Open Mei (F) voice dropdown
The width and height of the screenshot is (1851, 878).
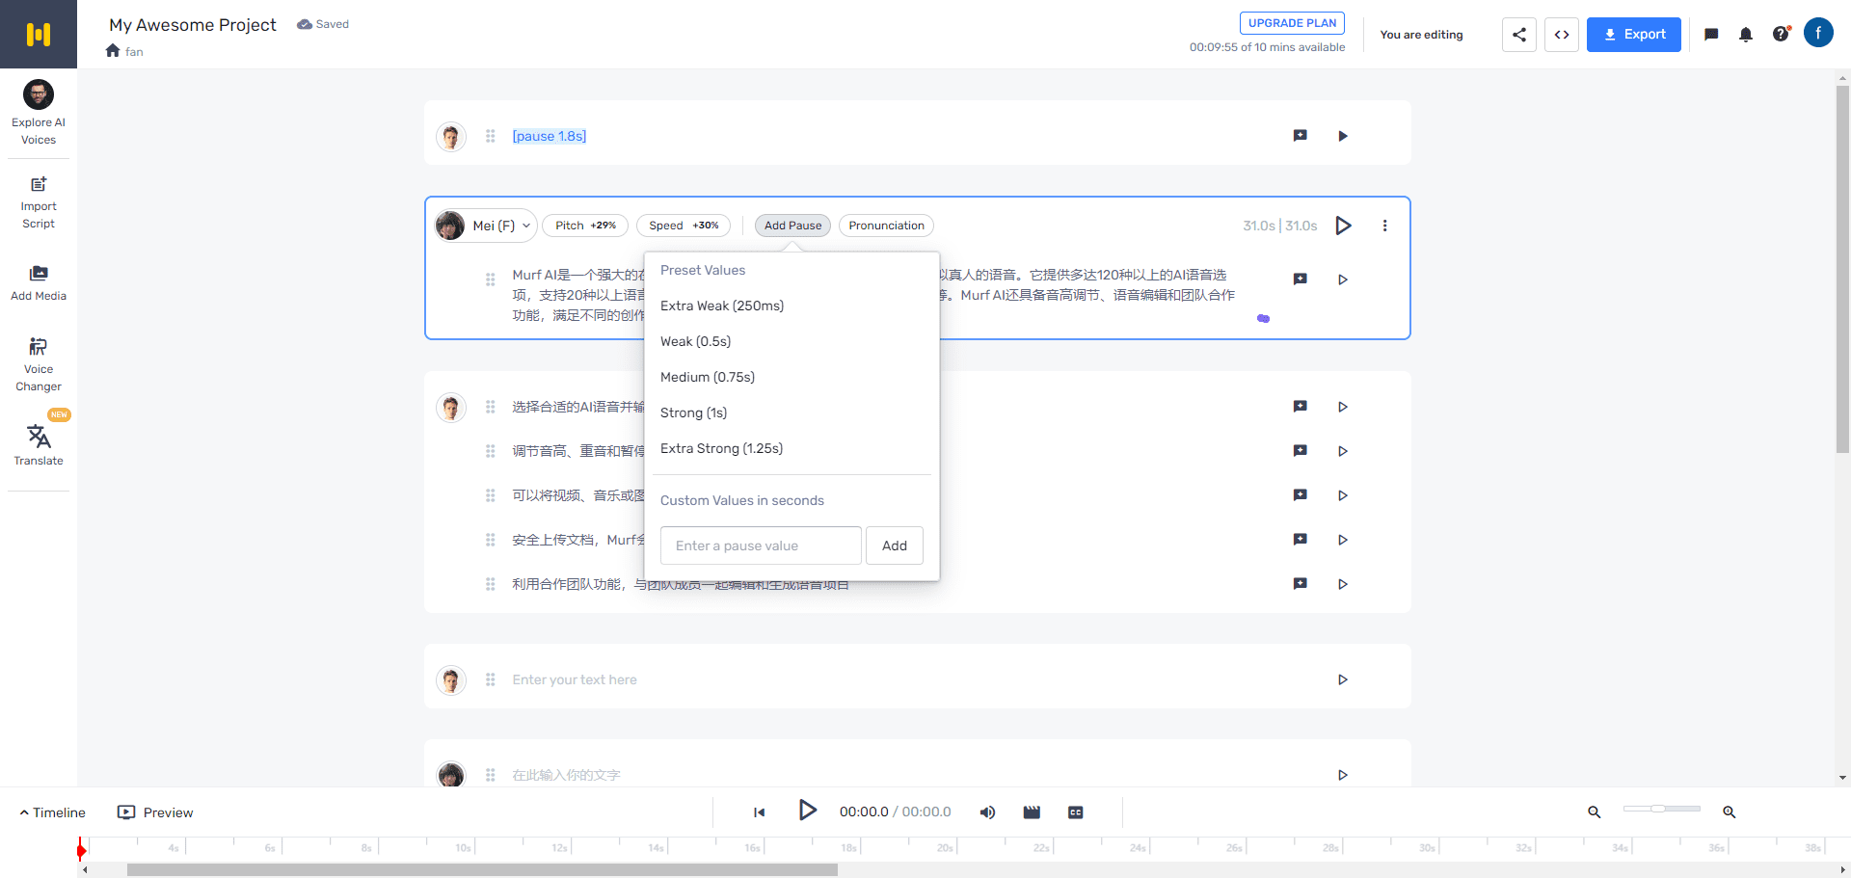485,226
